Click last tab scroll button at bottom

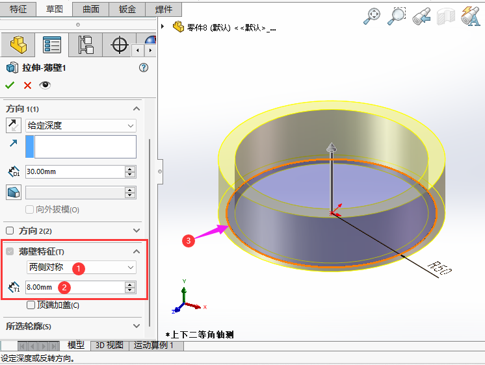[x=55, y=346]
